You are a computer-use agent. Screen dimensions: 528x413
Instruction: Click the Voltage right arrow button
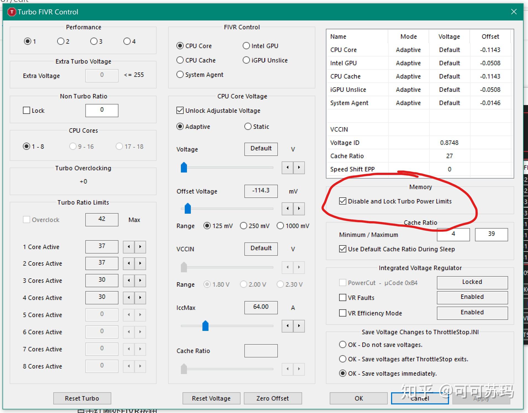coord(299,168)
